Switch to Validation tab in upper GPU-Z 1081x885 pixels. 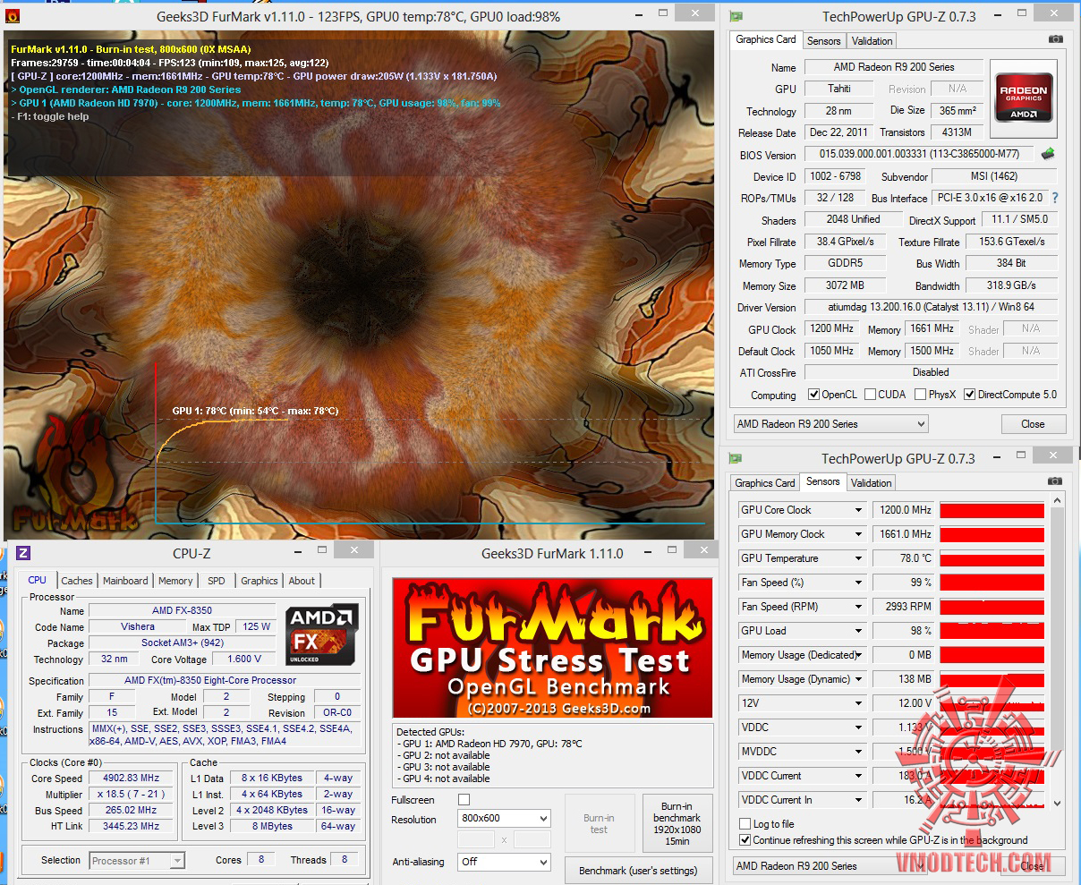point(872,41)
